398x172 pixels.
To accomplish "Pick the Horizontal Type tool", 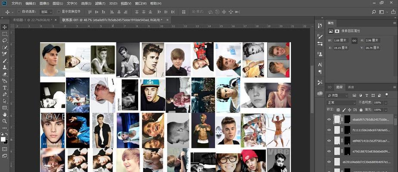I will coord(5,88).
